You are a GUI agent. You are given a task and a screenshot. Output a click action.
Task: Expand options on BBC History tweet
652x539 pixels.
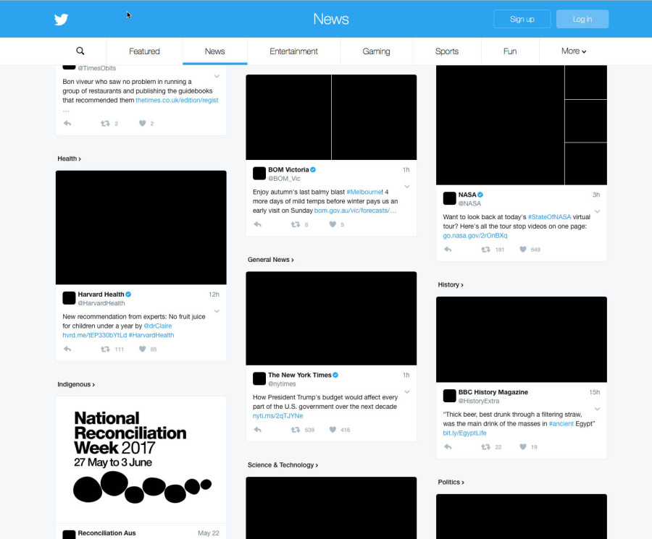pos(597,409)
